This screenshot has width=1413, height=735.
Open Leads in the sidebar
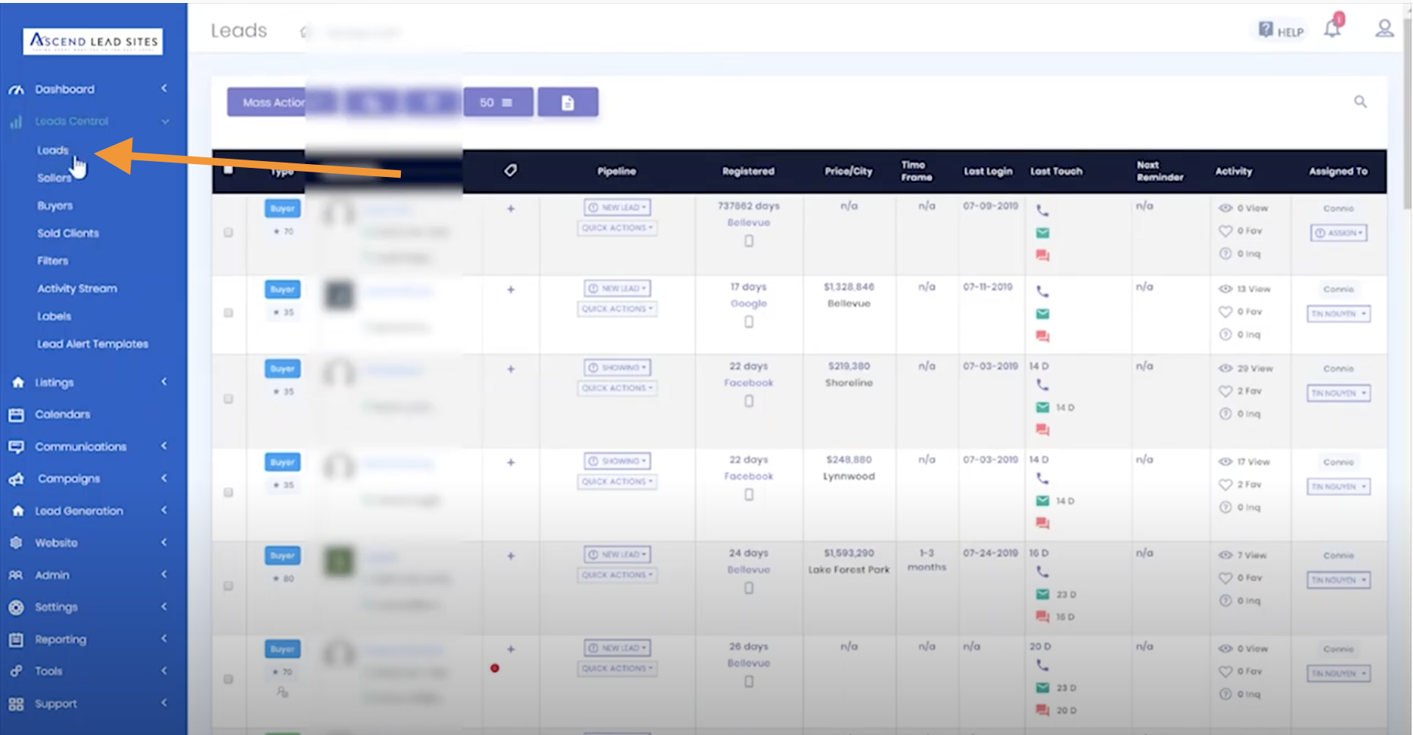click(53, 150)
